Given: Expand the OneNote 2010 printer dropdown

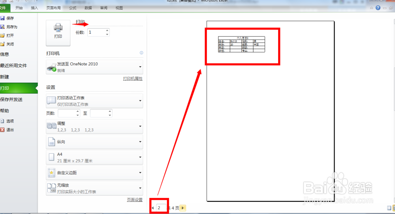Looking at the screenshot, I should pos(94,67).
